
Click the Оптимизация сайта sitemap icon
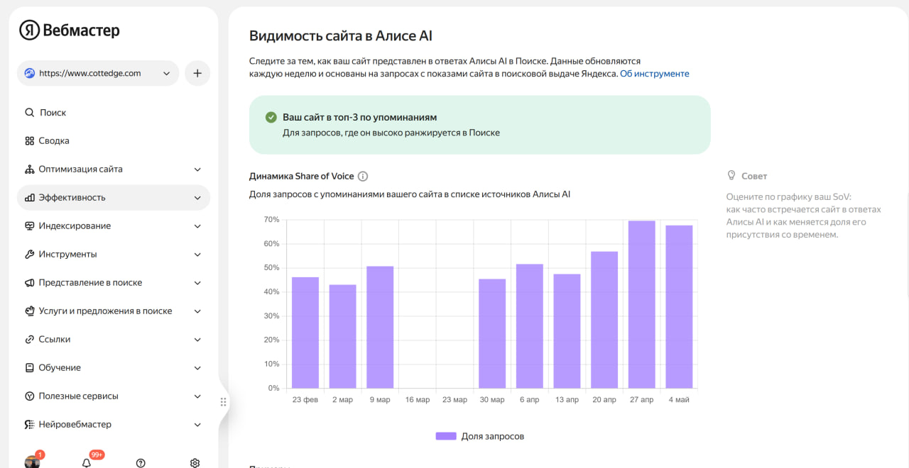click(x=29, y=169)
